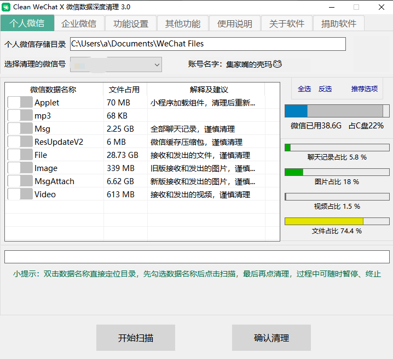The image size is (393, 359).
Task: Toggle the Applet row switch
Action: coord(20,103)
